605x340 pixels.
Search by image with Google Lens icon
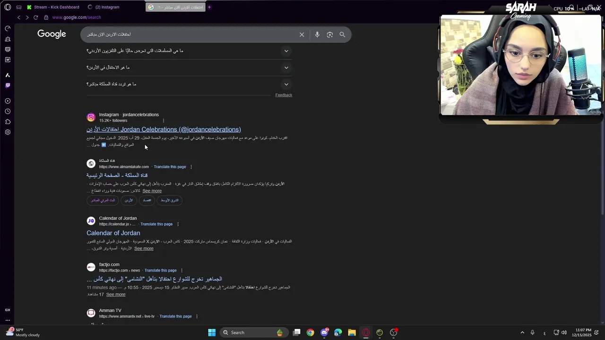tap(330, 34)
